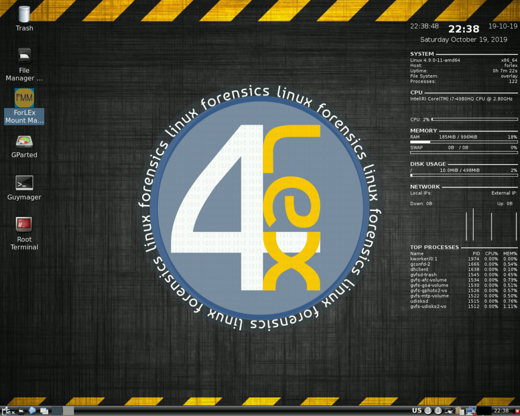Viewport: 520px width, 416px height.
Task: Launch file manager from taskbar launcher
Action: [21, 411]
